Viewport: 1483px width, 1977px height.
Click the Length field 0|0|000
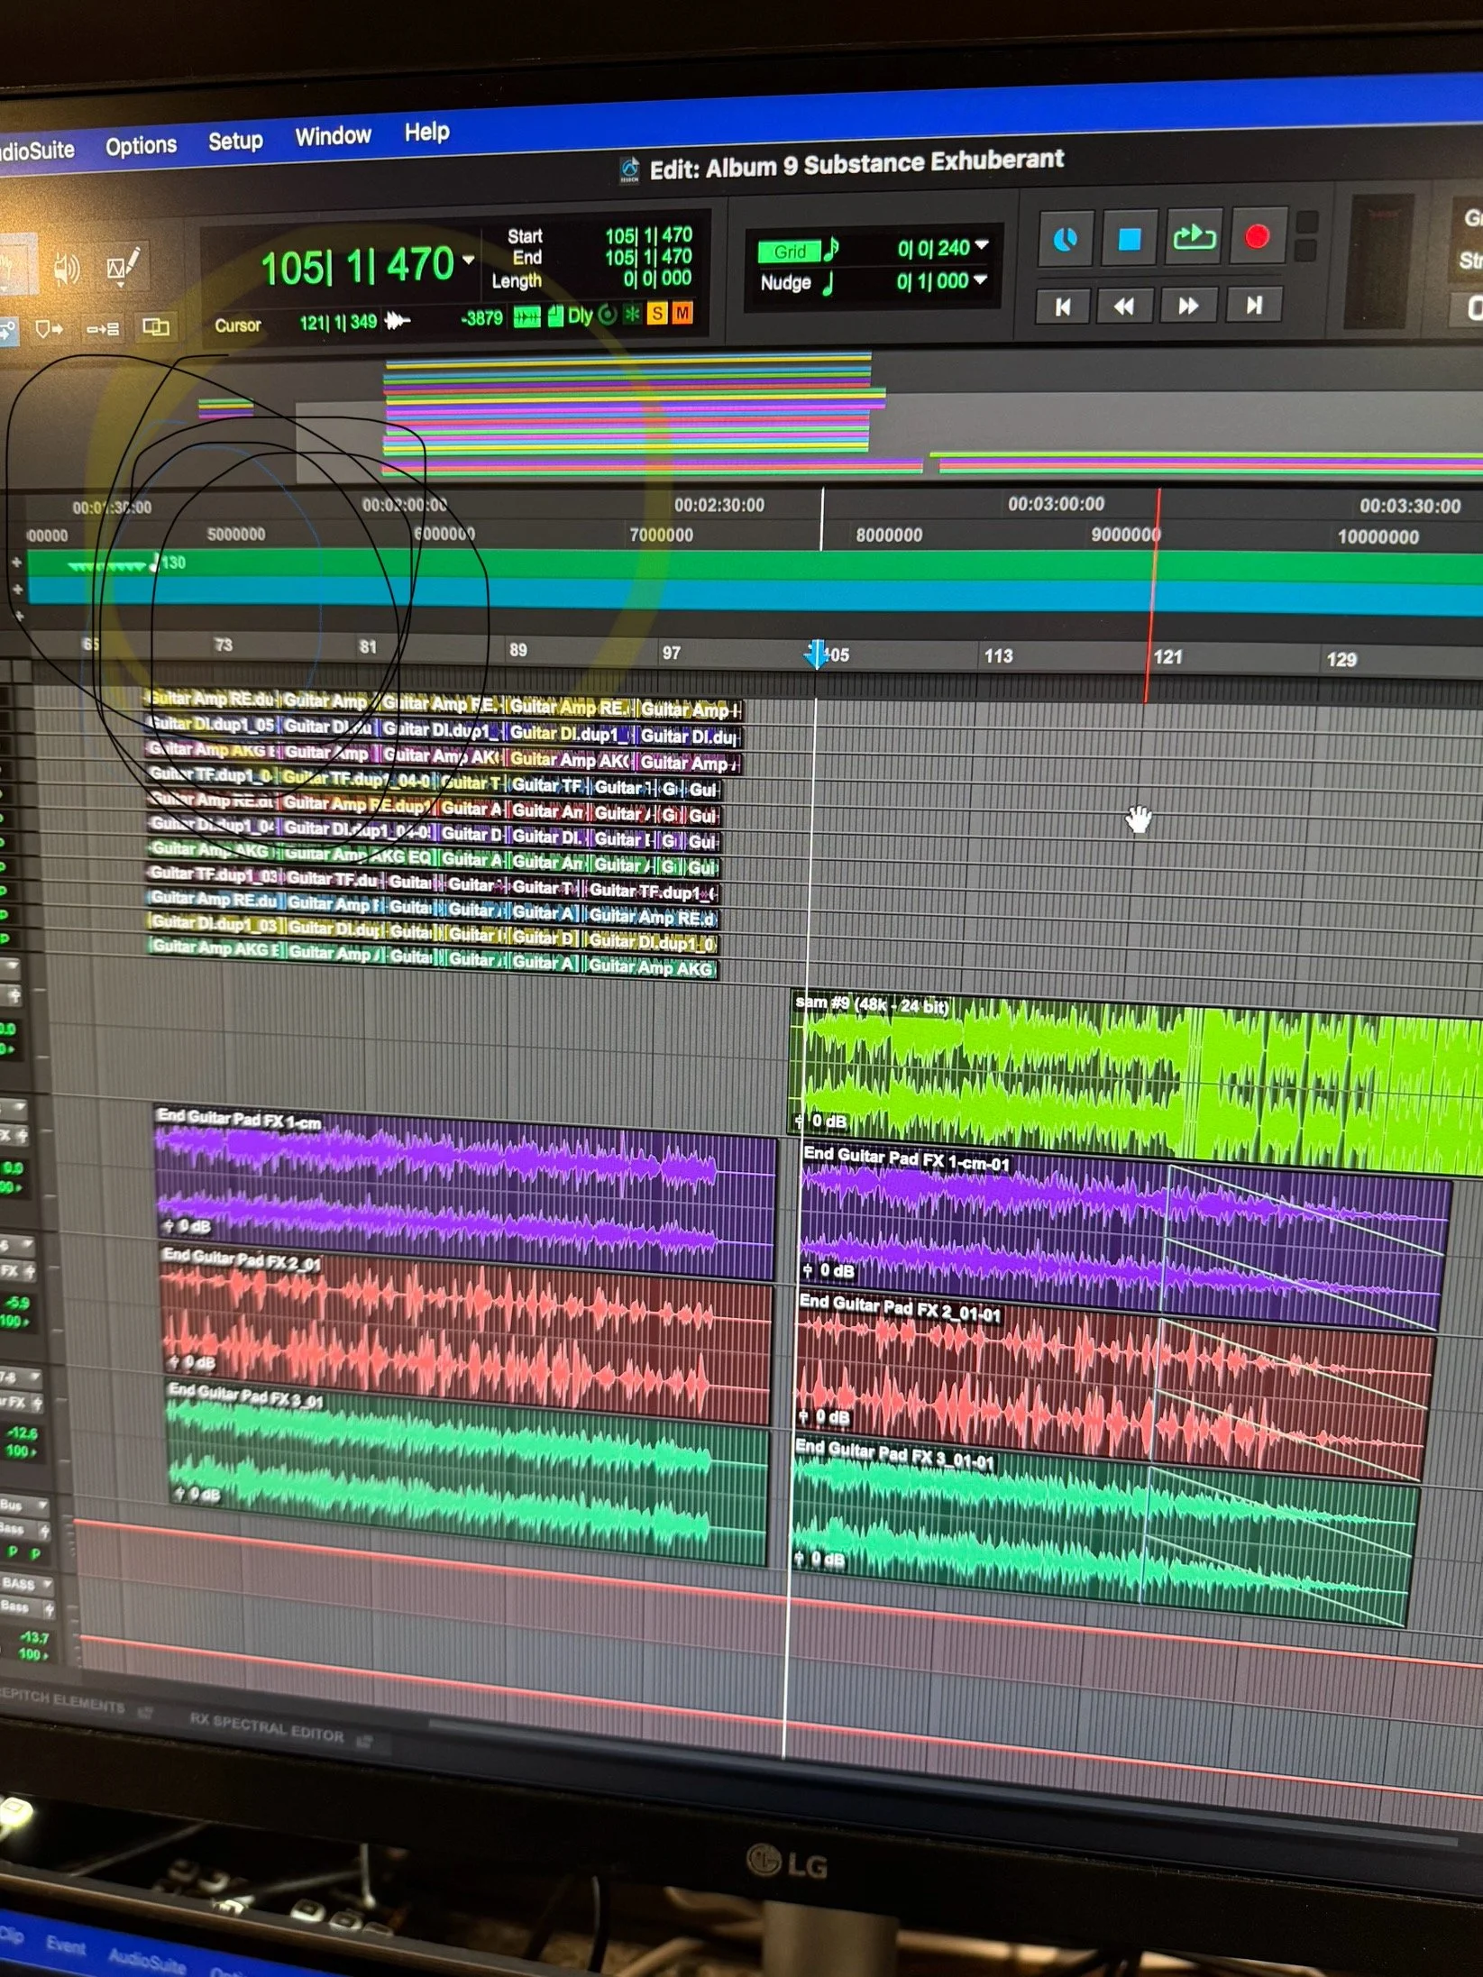click(x=657, y=279)
